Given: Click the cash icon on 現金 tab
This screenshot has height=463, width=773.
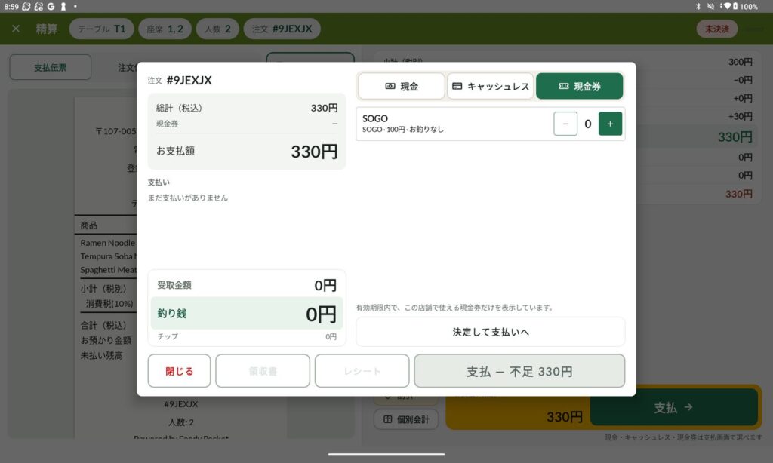Looking at the screenshot, I should tap(390, 86).
